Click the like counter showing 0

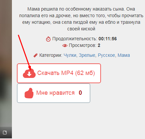coord(80,93)
